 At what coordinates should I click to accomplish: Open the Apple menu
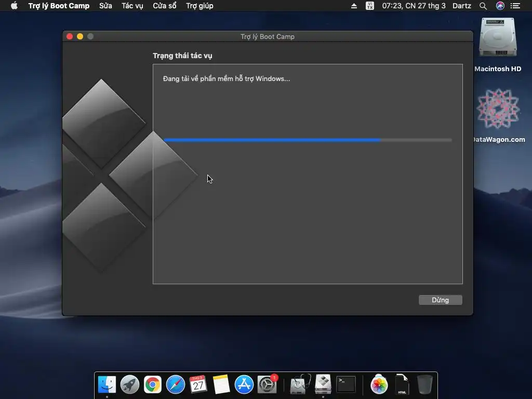tap(14, 6)
